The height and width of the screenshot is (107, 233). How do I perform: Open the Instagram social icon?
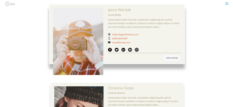point(137,50)
